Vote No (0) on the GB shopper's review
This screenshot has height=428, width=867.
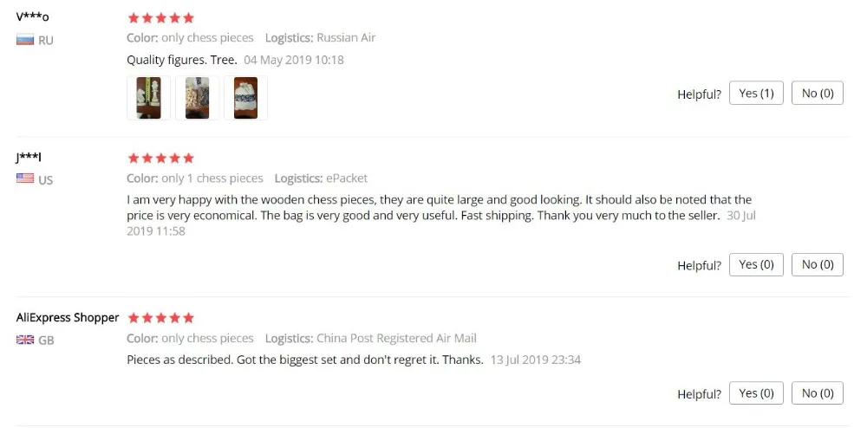point(818,393)
